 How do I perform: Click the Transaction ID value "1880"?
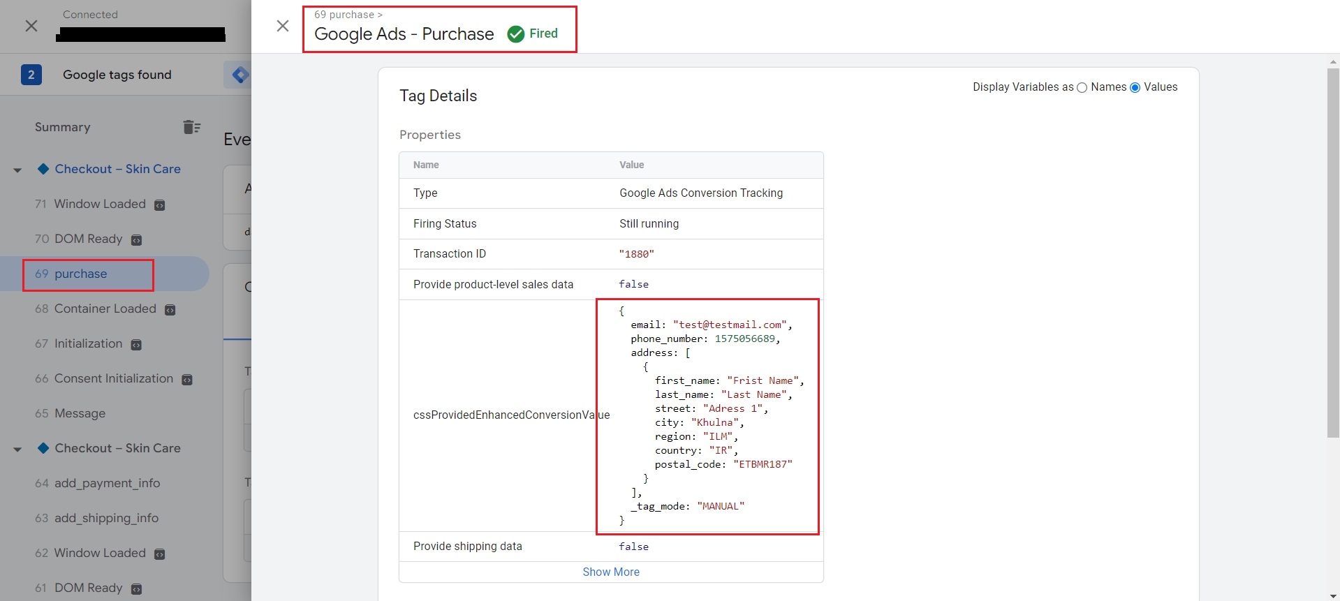(636, 254)
